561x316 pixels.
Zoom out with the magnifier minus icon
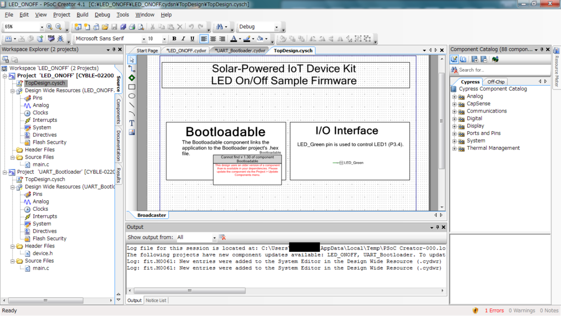58,27
